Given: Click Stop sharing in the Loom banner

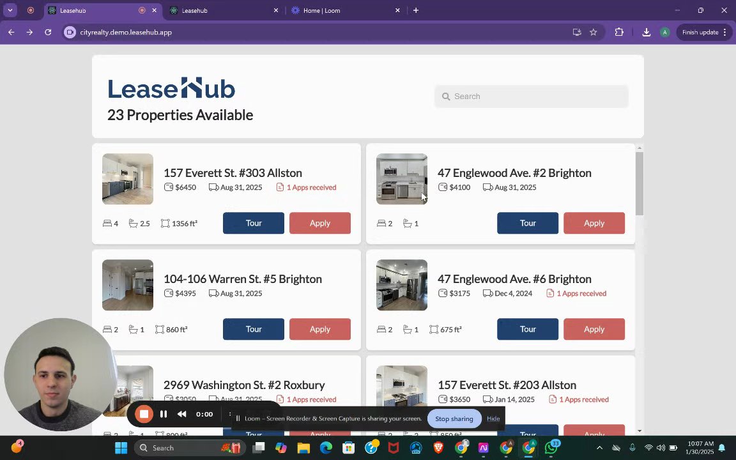Looking at the screenshot, I should pyautogui.click(x=454, y=418).
